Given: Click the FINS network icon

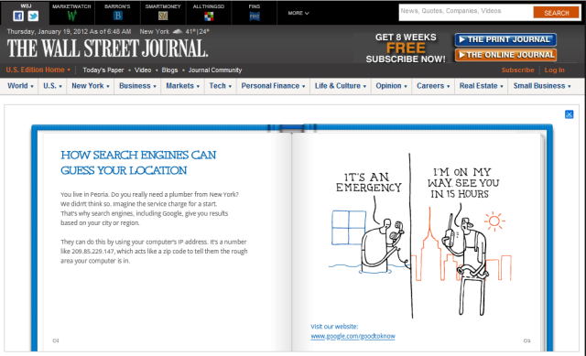Looking at the screenshot, I should [255, 16].
